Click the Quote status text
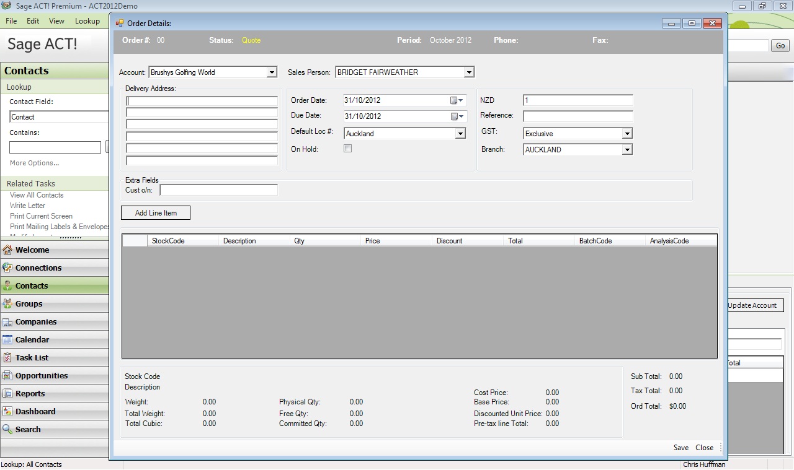This screenshot has height=470, width=794. point(251,40)
